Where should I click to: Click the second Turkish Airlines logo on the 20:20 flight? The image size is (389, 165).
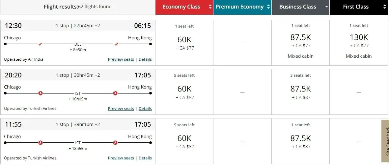tap(115, 93)
